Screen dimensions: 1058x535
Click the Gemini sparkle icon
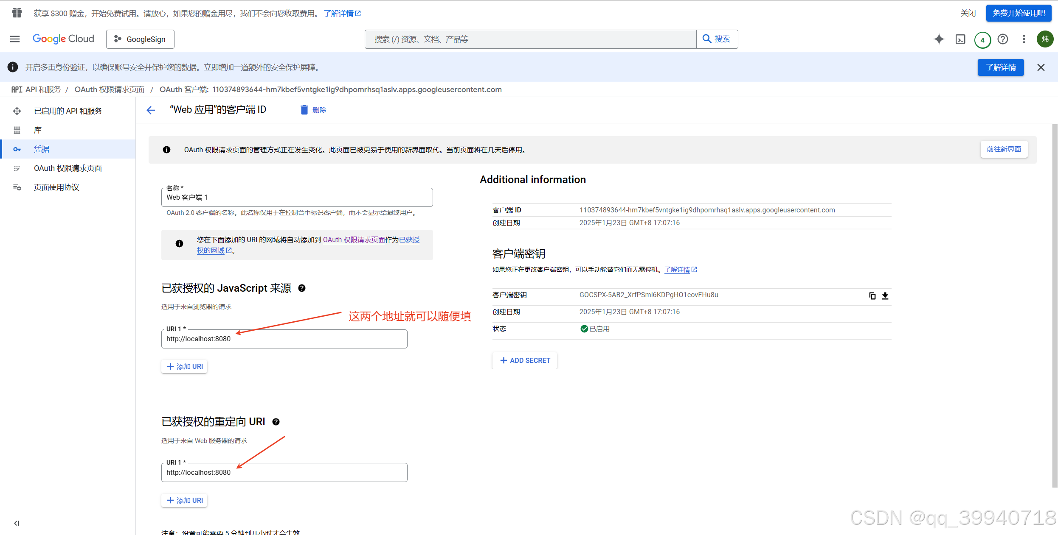click(x=939, y=39)
